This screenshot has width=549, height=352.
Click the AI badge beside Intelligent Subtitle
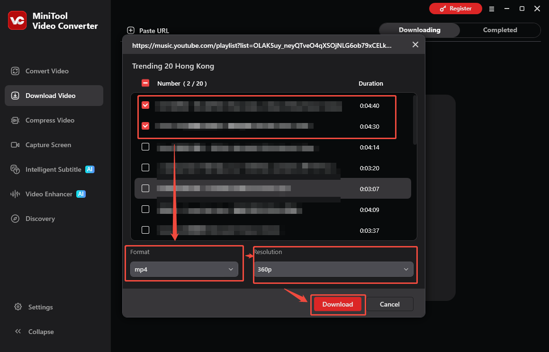point(90,169)
